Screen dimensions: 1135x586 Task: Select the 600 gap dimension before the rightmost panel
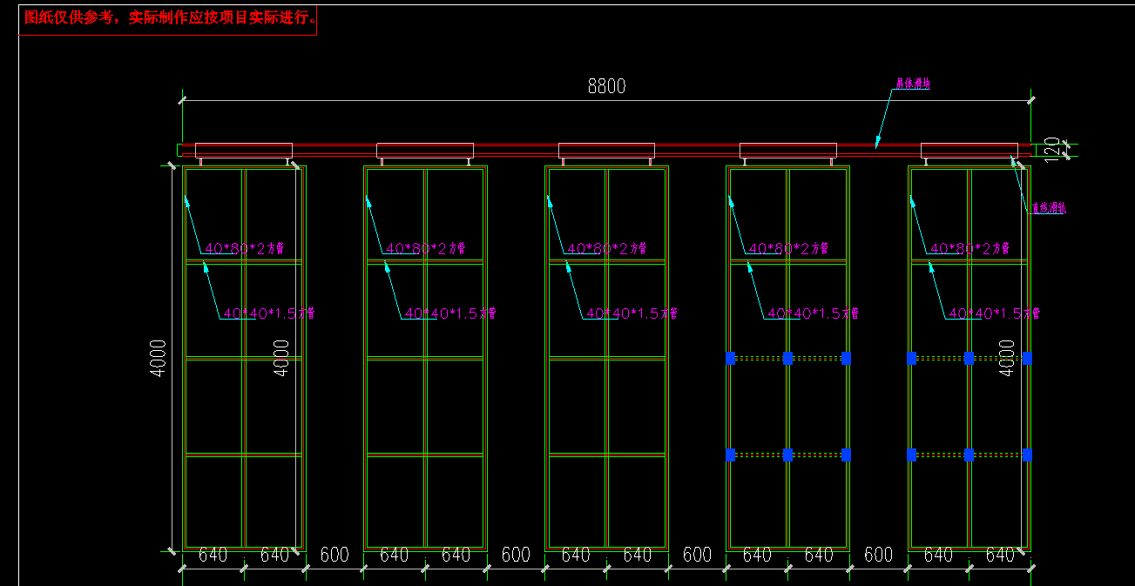878,555
